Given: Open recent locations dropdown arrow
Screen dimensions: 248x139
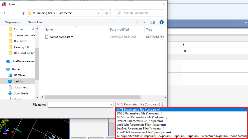Looking at the screenshot, I should pos(18,13).
